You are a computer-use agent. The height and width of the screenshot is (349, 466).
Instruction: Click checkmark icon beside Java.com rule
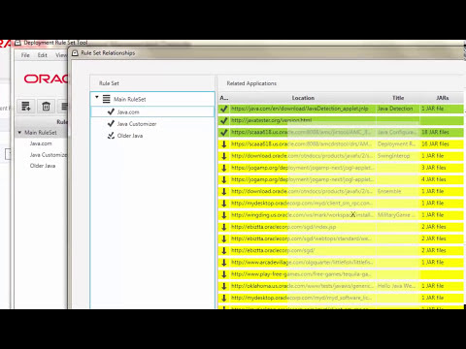[111, 111]
